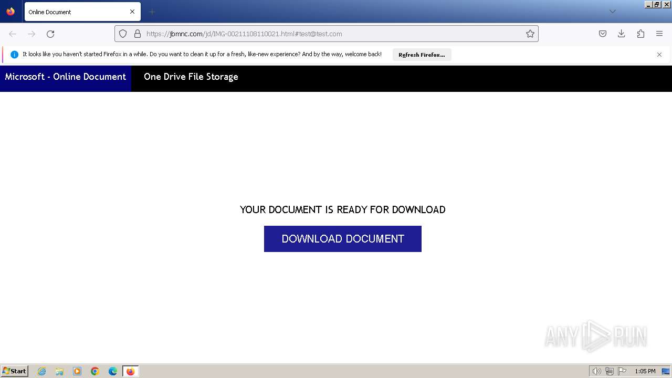Screen dimensions: 672x378
Task: Open the Extensions puzzle icon
Action: (x=640, y=34)
